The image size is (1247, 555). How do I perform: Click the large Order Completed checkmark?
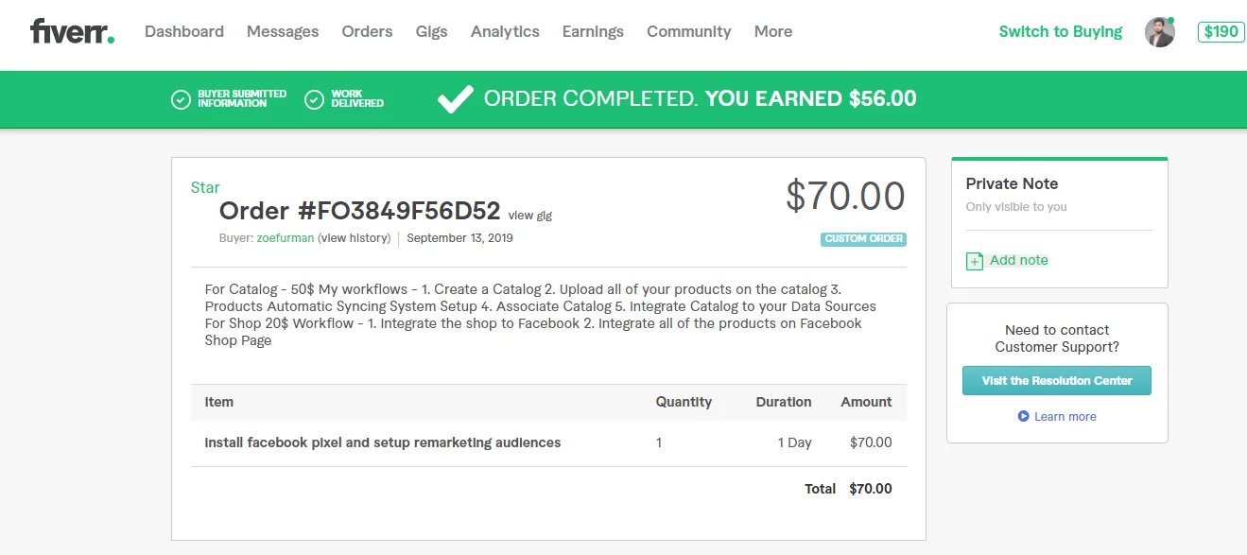click(x=455, y=99)
